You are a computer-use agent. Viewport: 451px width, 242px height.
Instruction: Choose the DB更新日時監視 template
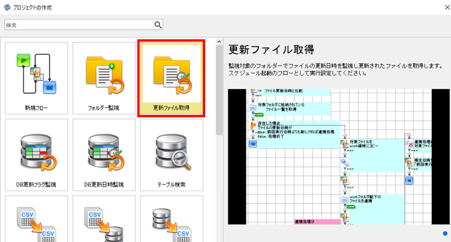coord(104,155)
